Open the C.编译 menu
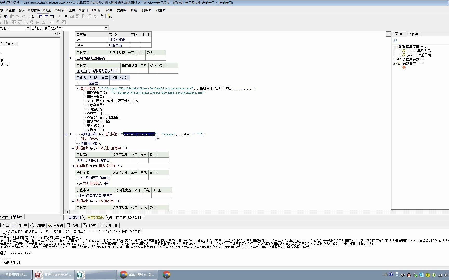449x280 pixels. click(59, 10)
